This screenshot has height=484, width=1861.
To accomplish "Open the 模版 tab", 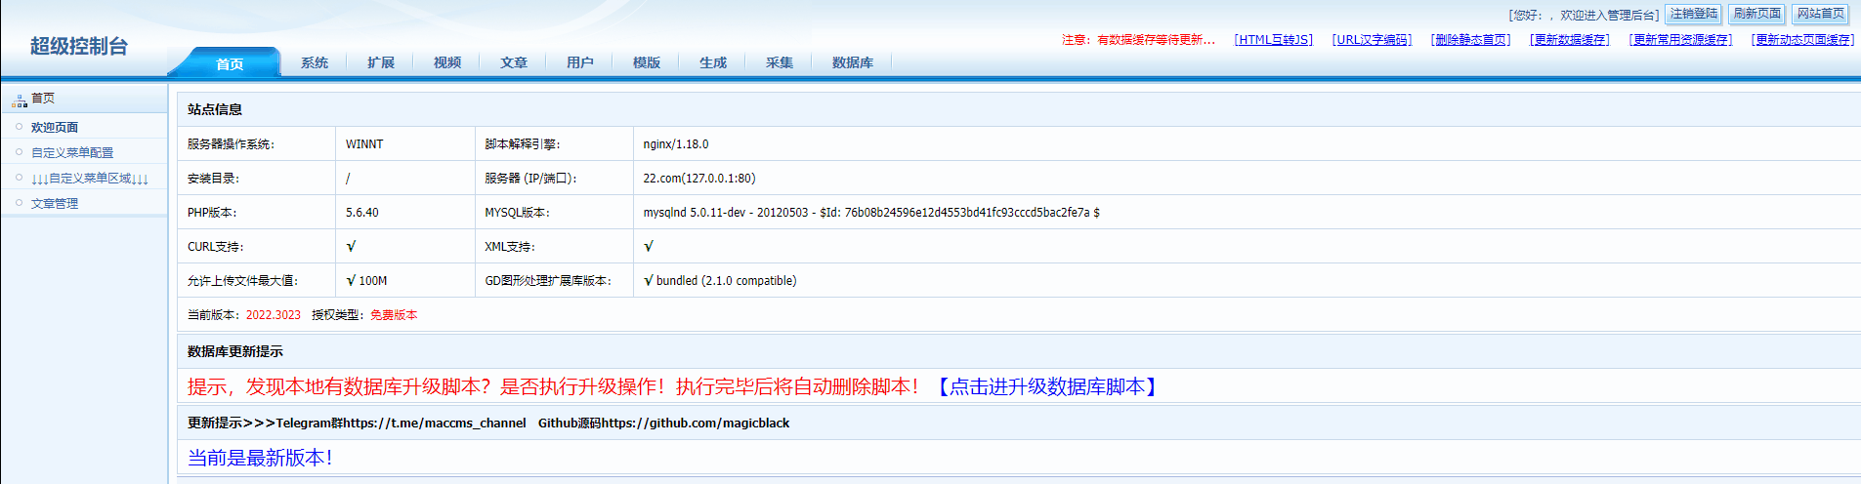I will pyautogui.click(x=647, y=62).
